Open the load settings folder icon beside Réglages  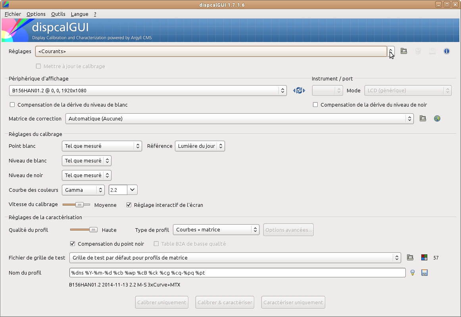coord(403,51)
